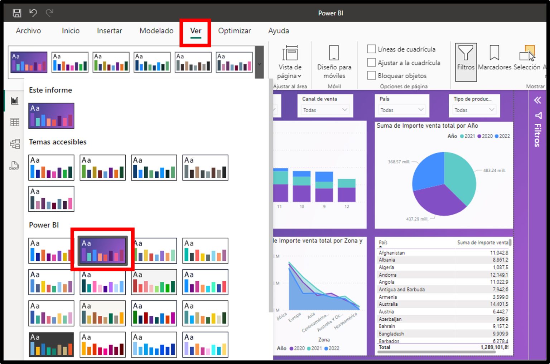
Task: Toggle the Filtros pane icon
Action: coord(465,61)
